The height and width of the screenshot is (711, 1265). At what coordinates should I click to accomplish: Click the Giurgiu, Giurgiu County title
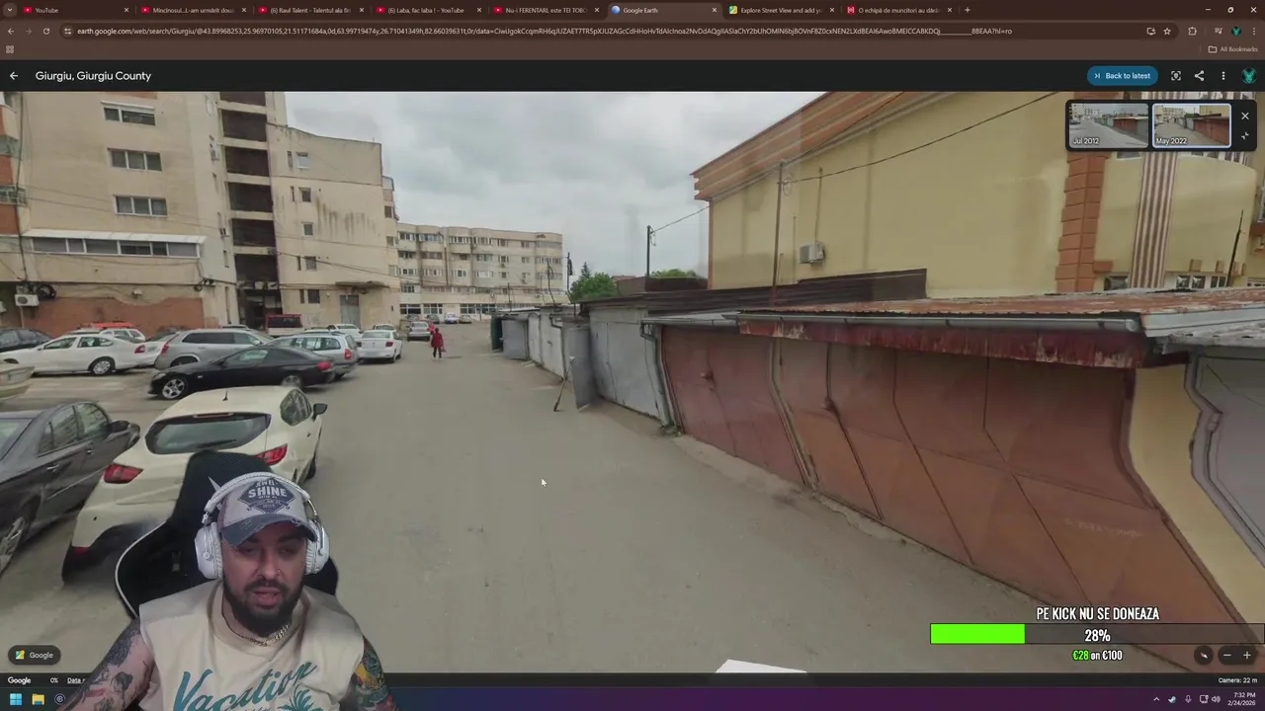tap(93, 76)
